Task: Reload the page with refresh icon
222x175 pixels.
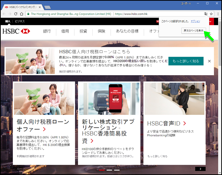Action: [16, 14]
